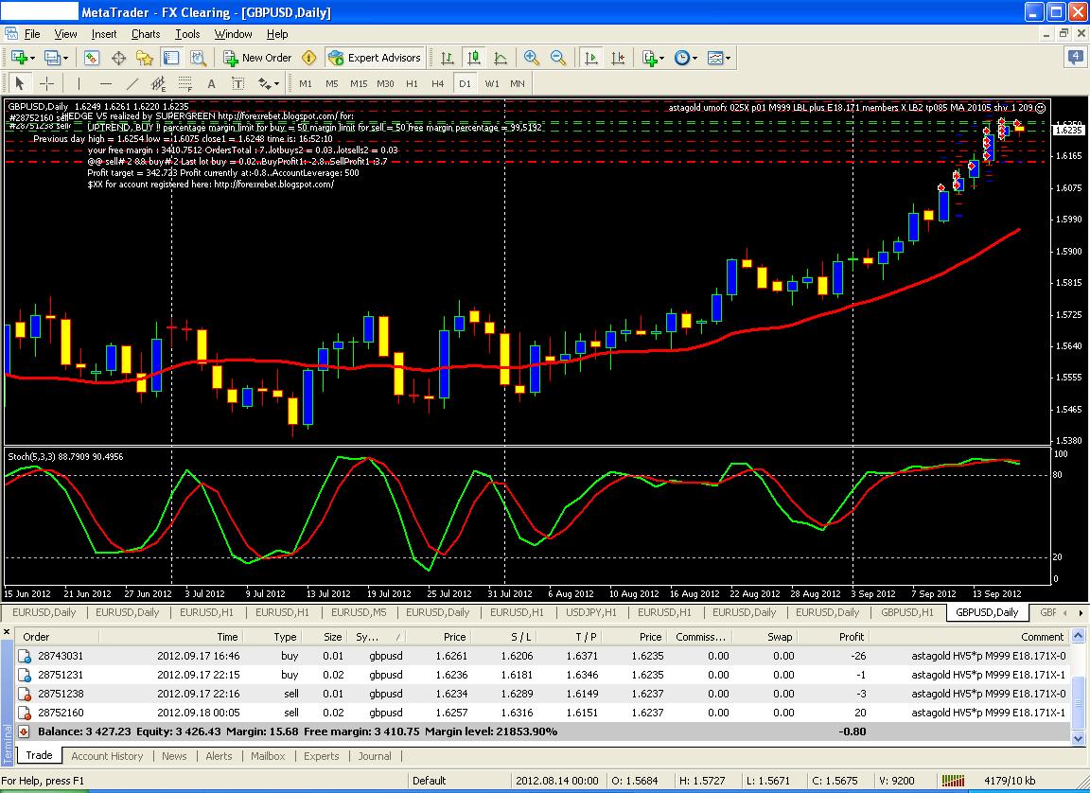Select the Text Label tool

tap(237, 83)
